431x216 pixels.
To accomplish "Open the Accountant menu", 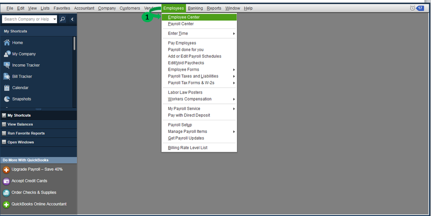I will [84, 8].
